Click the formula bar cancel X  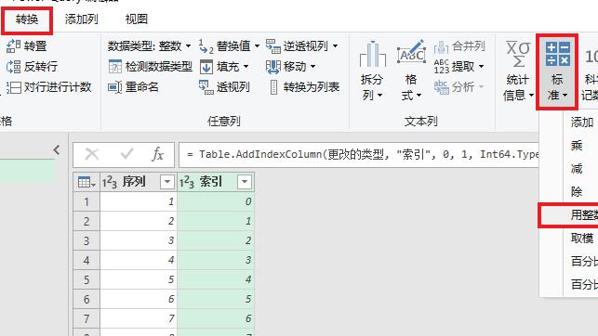click(x=92, y=154)
